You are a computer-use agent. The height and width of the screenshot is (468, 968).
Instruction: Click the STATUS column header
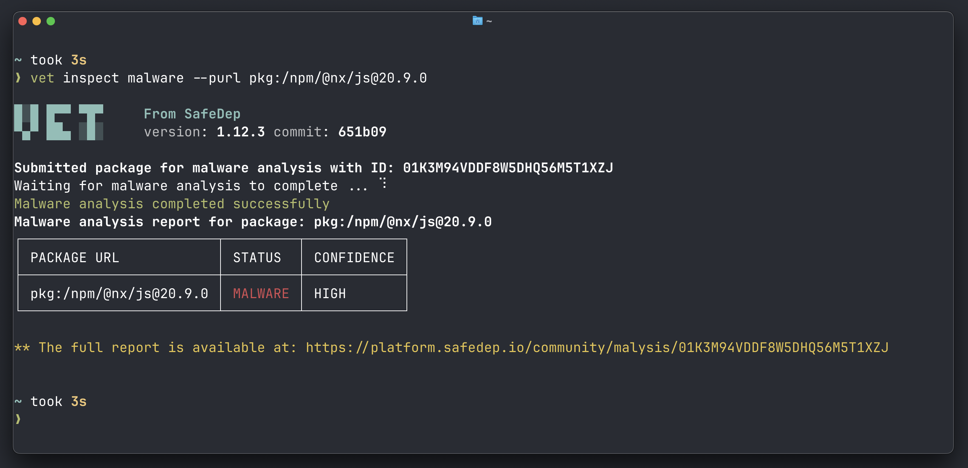pyautogui.click(x=257, y=258)
